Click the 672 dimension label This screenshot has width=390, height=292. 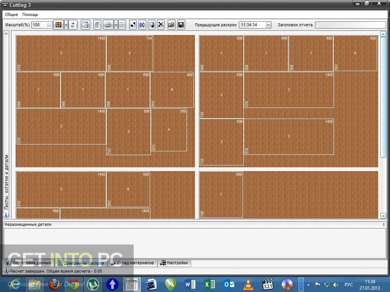pyautogui.click(x=154, y=148)
